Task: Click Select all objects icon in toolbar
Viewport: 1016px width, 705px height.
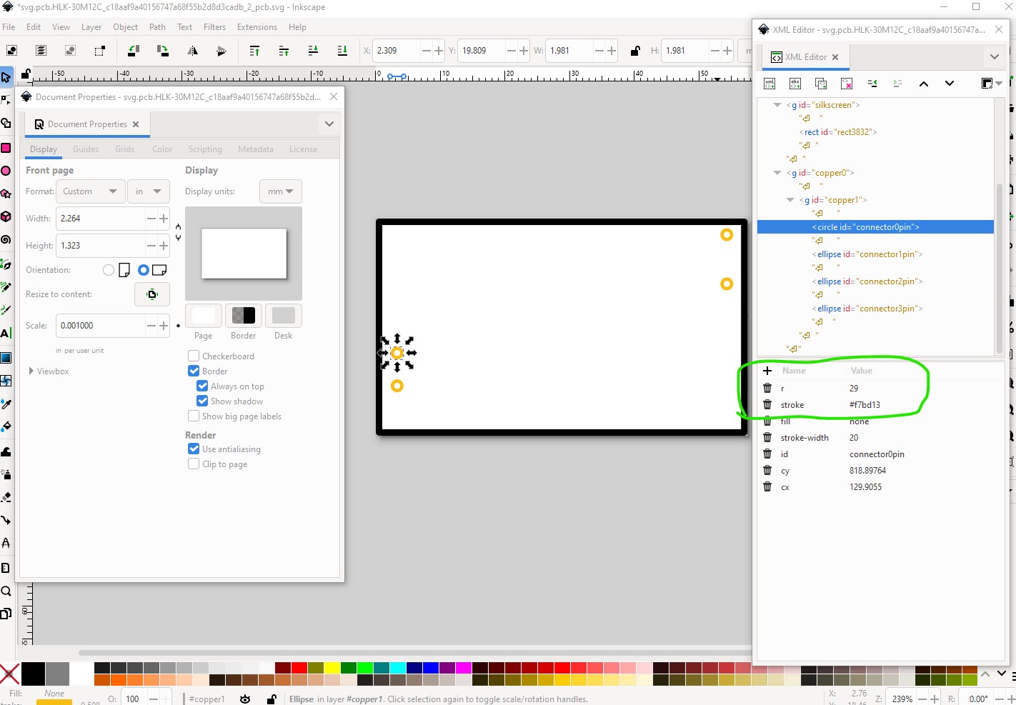Action: pos(12,51)
